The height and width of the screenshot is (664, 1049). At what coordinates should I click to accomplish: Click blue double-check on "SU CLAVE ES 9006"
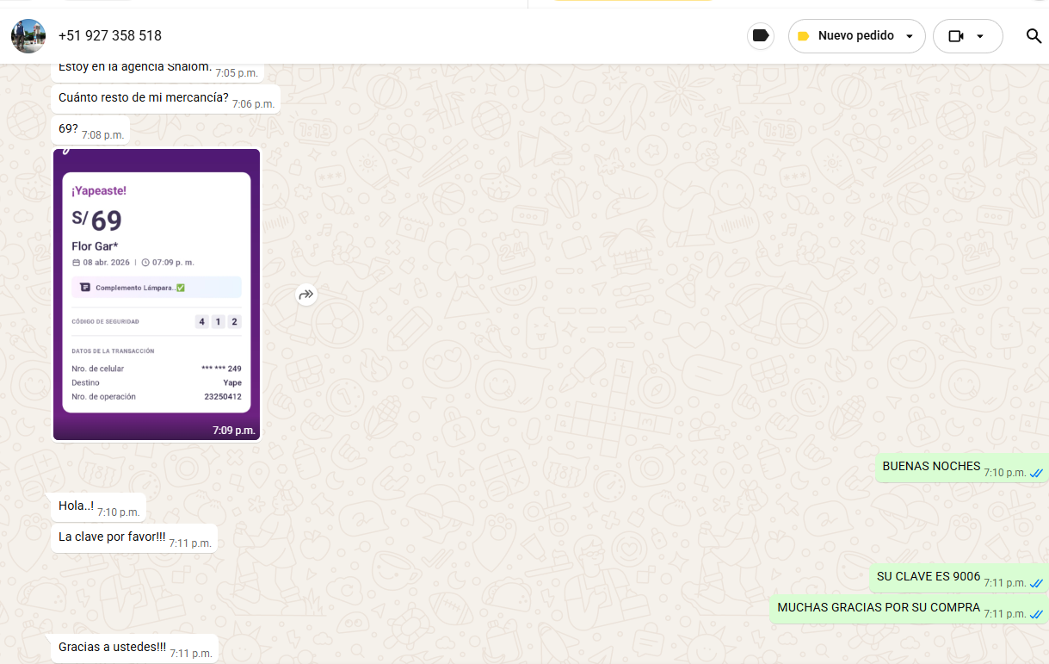1036,583
